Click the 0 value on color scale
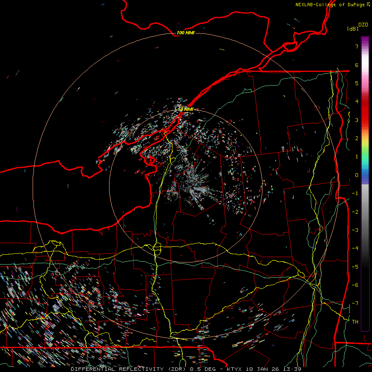The width and height of the screenshot is (372, 372). [357, 175]
